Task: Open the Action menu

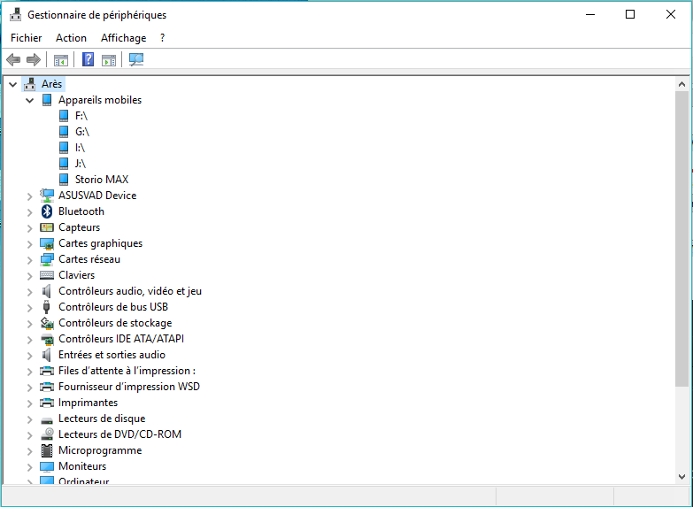Action: click(x=71, y=38)
